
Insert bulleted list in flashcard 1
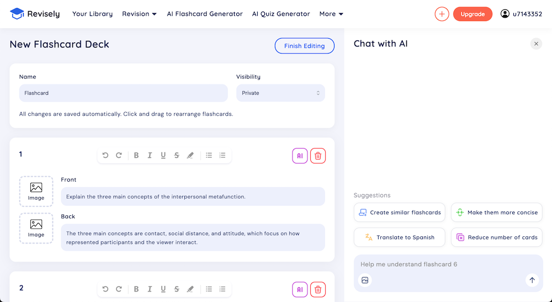(x=209, y=155)
